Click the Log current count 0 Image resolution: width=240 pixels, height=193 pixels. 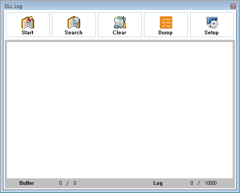[192, 183]
